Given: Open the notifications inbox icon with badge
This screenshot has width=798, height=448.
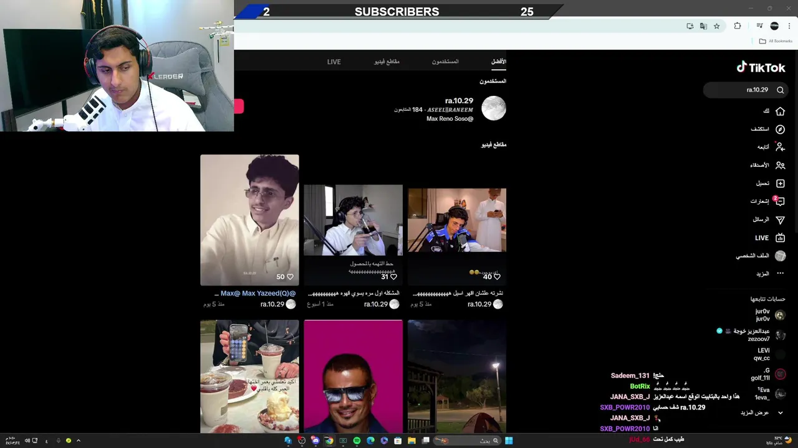Looking at the screenshot, I should [x=779, y=201].
